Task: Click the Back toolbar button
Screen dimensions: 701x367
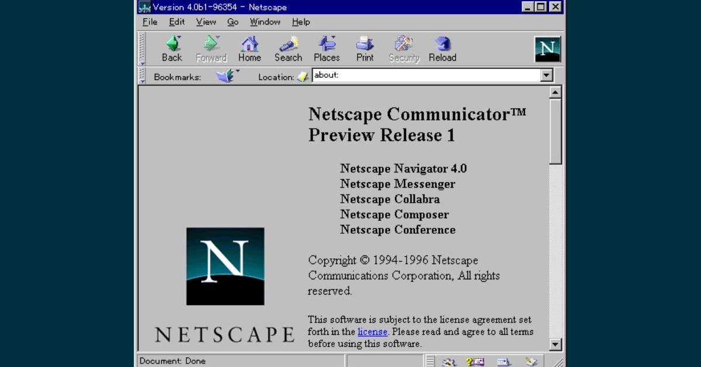Action: tap(172, 49)
